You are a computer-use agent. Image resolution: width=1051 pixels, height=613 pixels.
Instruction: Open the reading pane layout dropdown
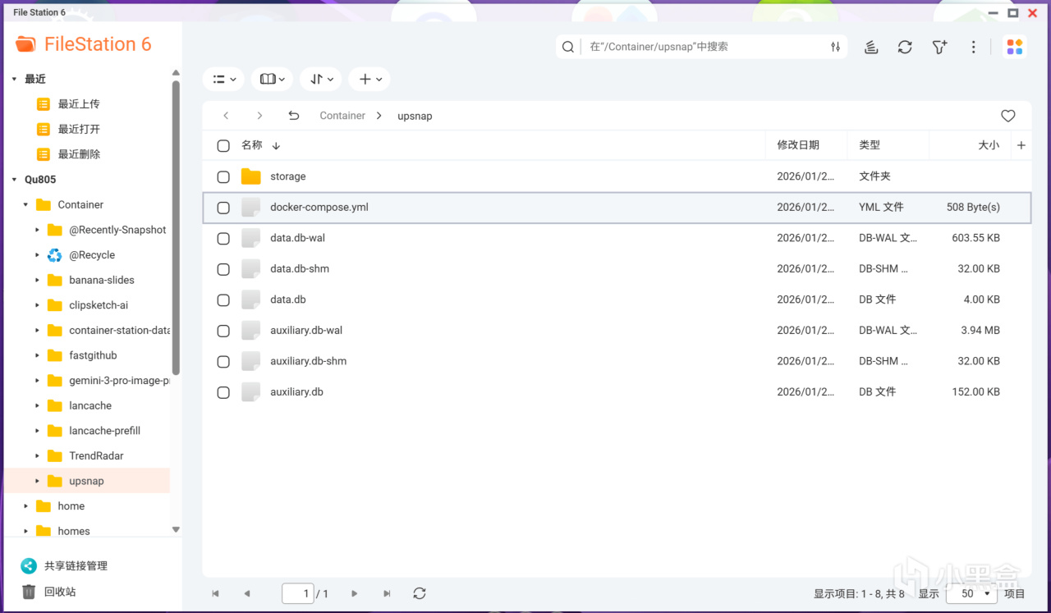tap(273, 79)
